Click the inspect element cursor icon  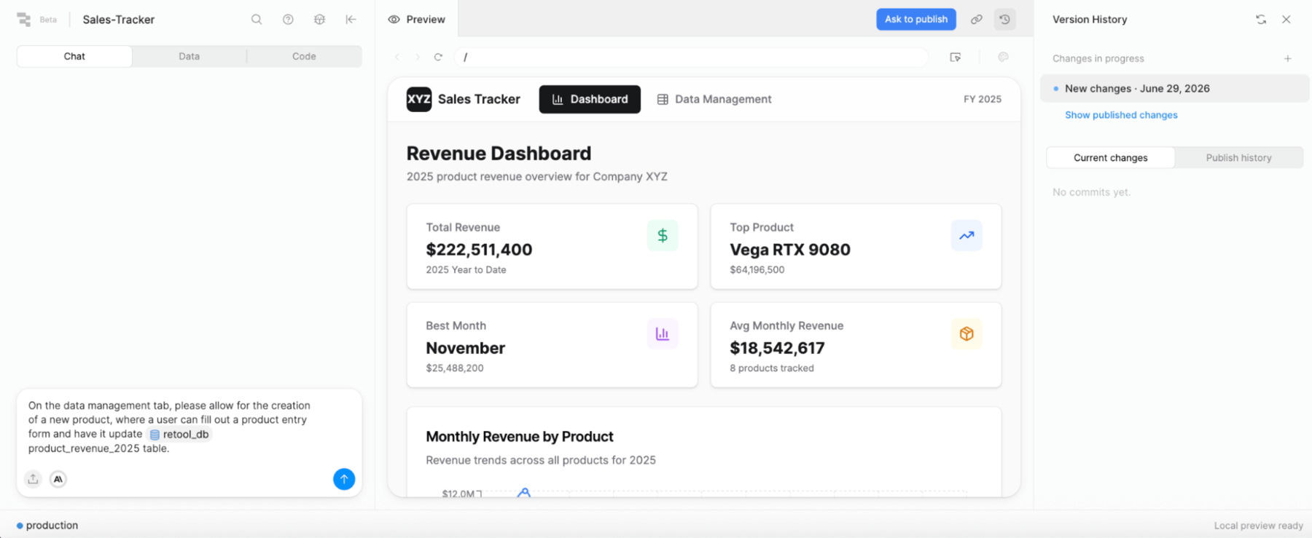pyautogui.click(x=956, y=57)
